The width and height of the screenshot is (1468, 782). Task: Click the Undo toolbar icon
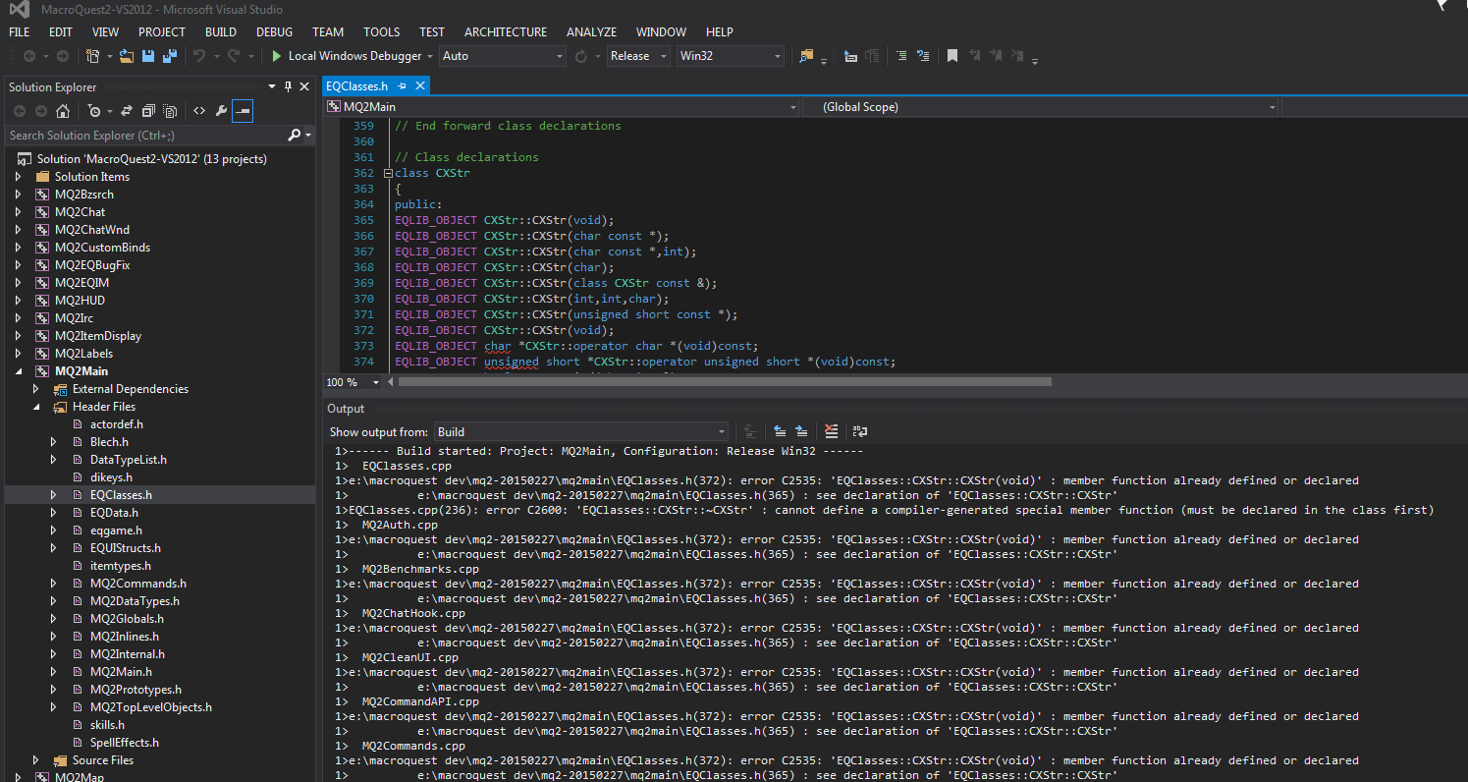[199, 56]
